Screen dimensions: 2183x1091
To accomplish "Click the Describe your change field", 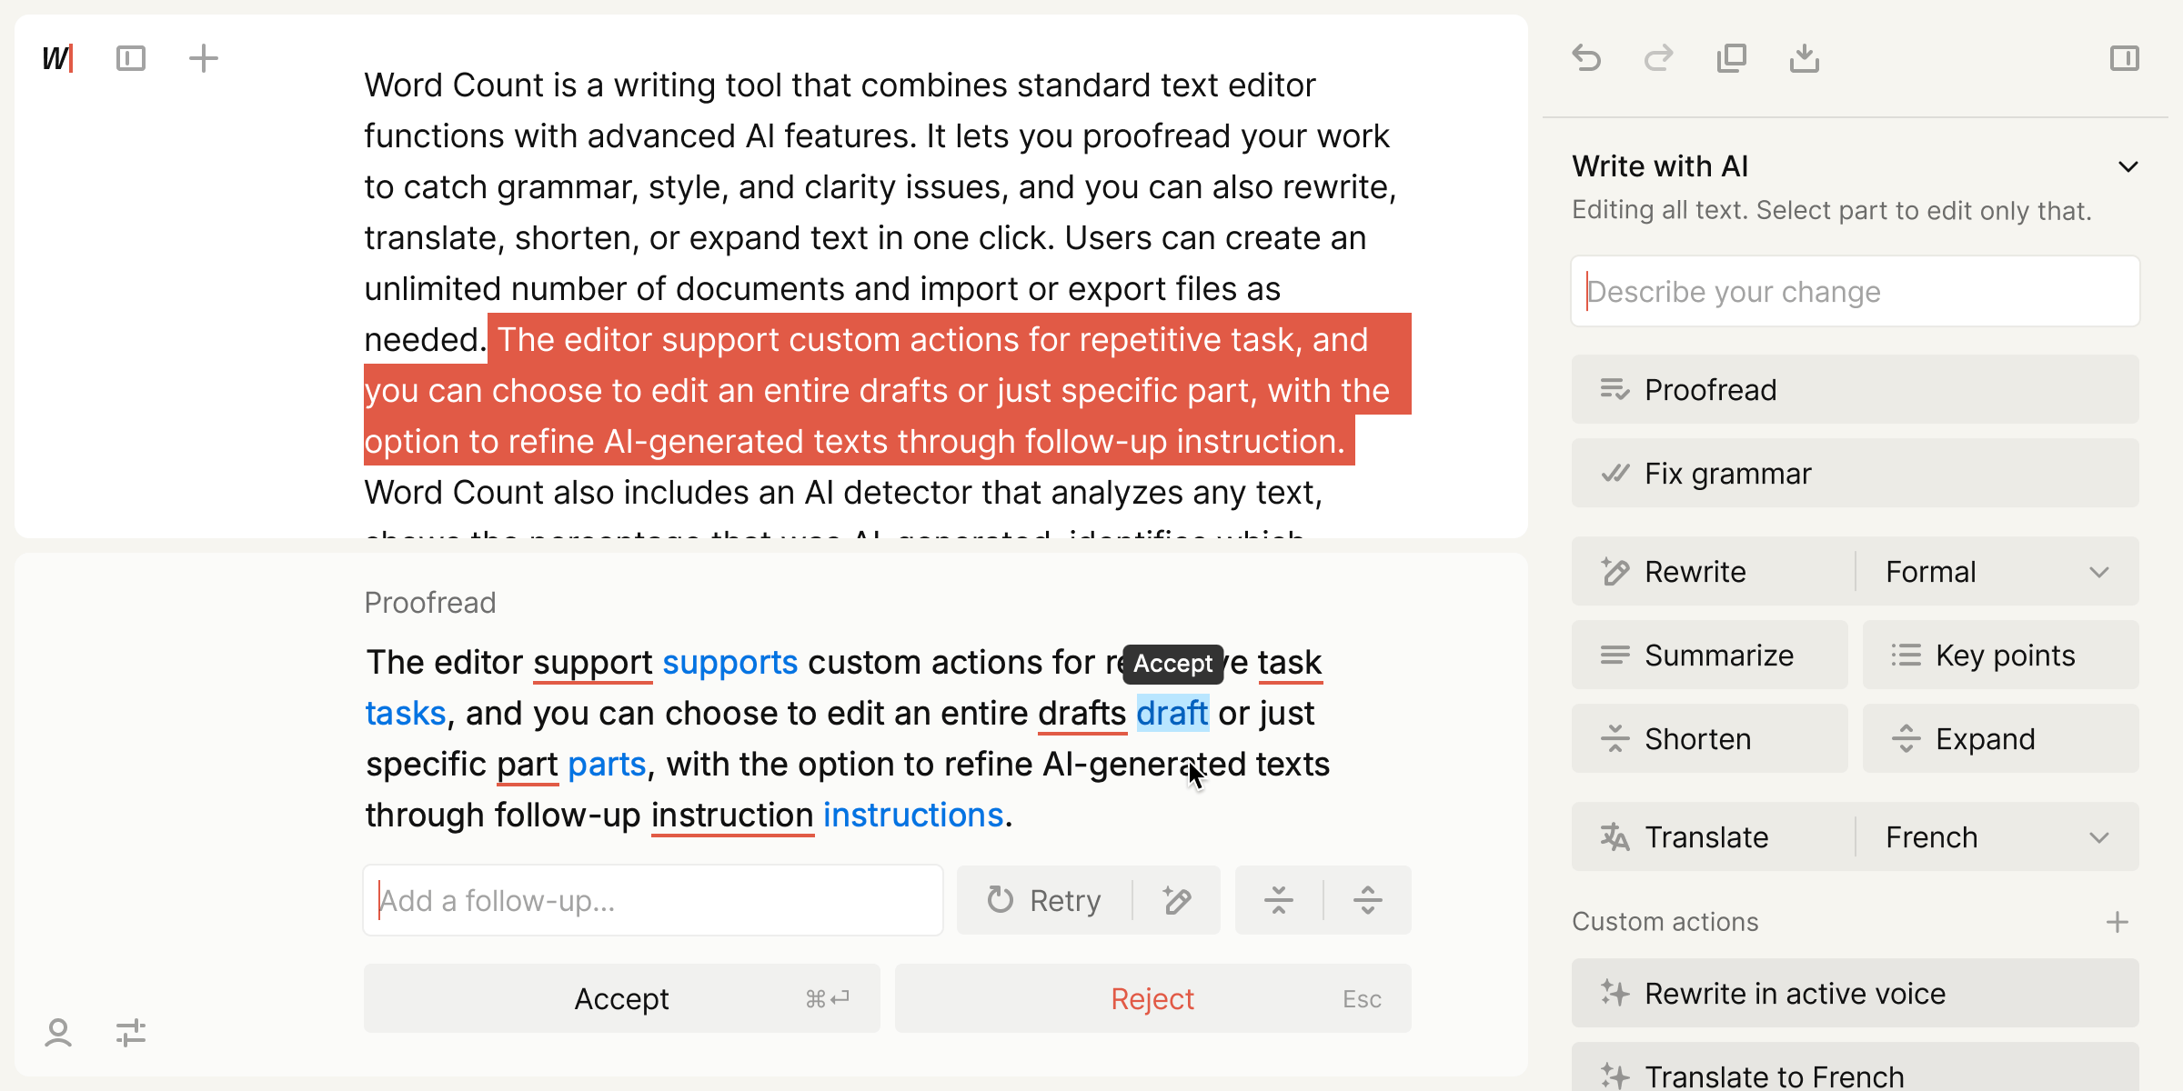I will tap(1856, 292).
